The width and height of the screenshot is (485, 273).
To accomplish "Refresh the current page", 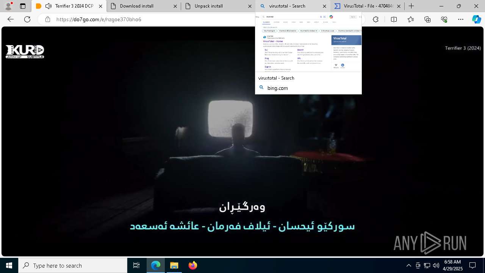I will click(x=27, y=19).
